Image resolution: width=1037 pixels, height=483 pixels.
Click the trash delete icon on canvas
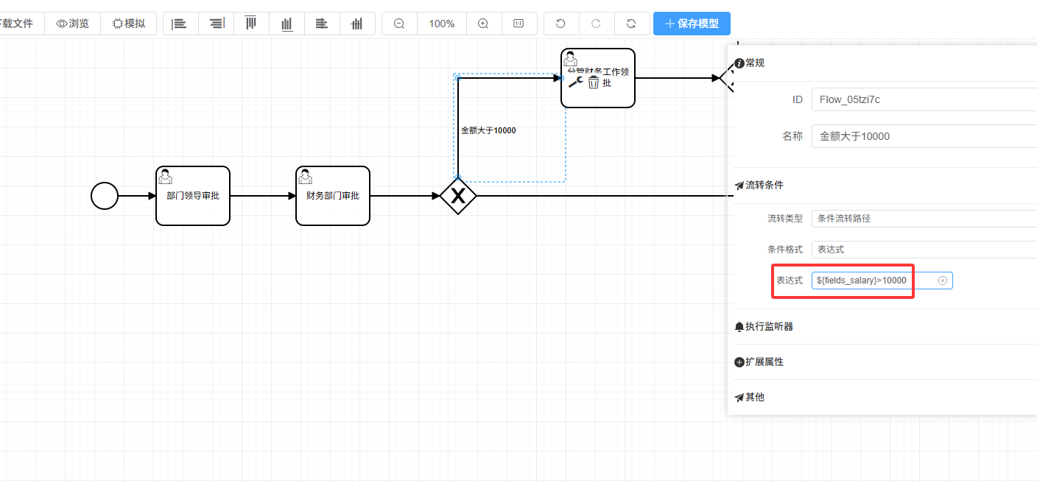(593, 82)
